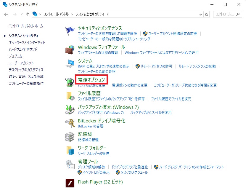The height and width of the screenshot is (190, 246).
Task: Open プログラム category in sidebar
Action: point(15,56)
